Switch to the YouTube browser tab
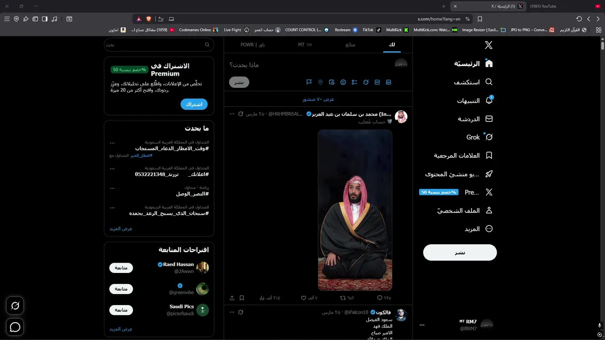Image resolution: width=605 pixels, height=340 pixels. tap(565, 6)
